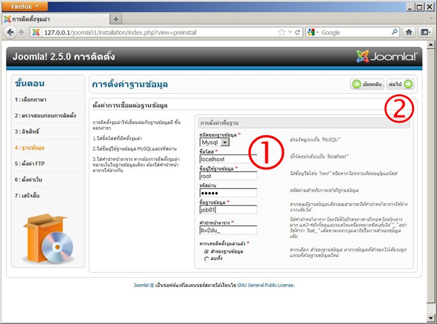437x324 pixels.
Task: Open the bookmarks toolbar button
Action: [x=425, y=33]
